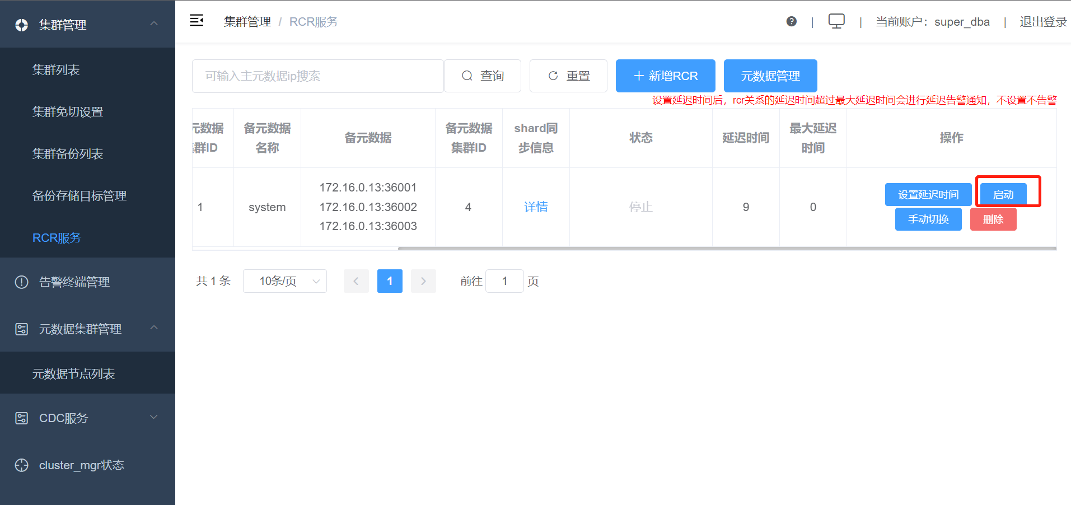Click the 172.16.0.13:36003 address
Screen dimensions: 1071x505
pos(368,226)
